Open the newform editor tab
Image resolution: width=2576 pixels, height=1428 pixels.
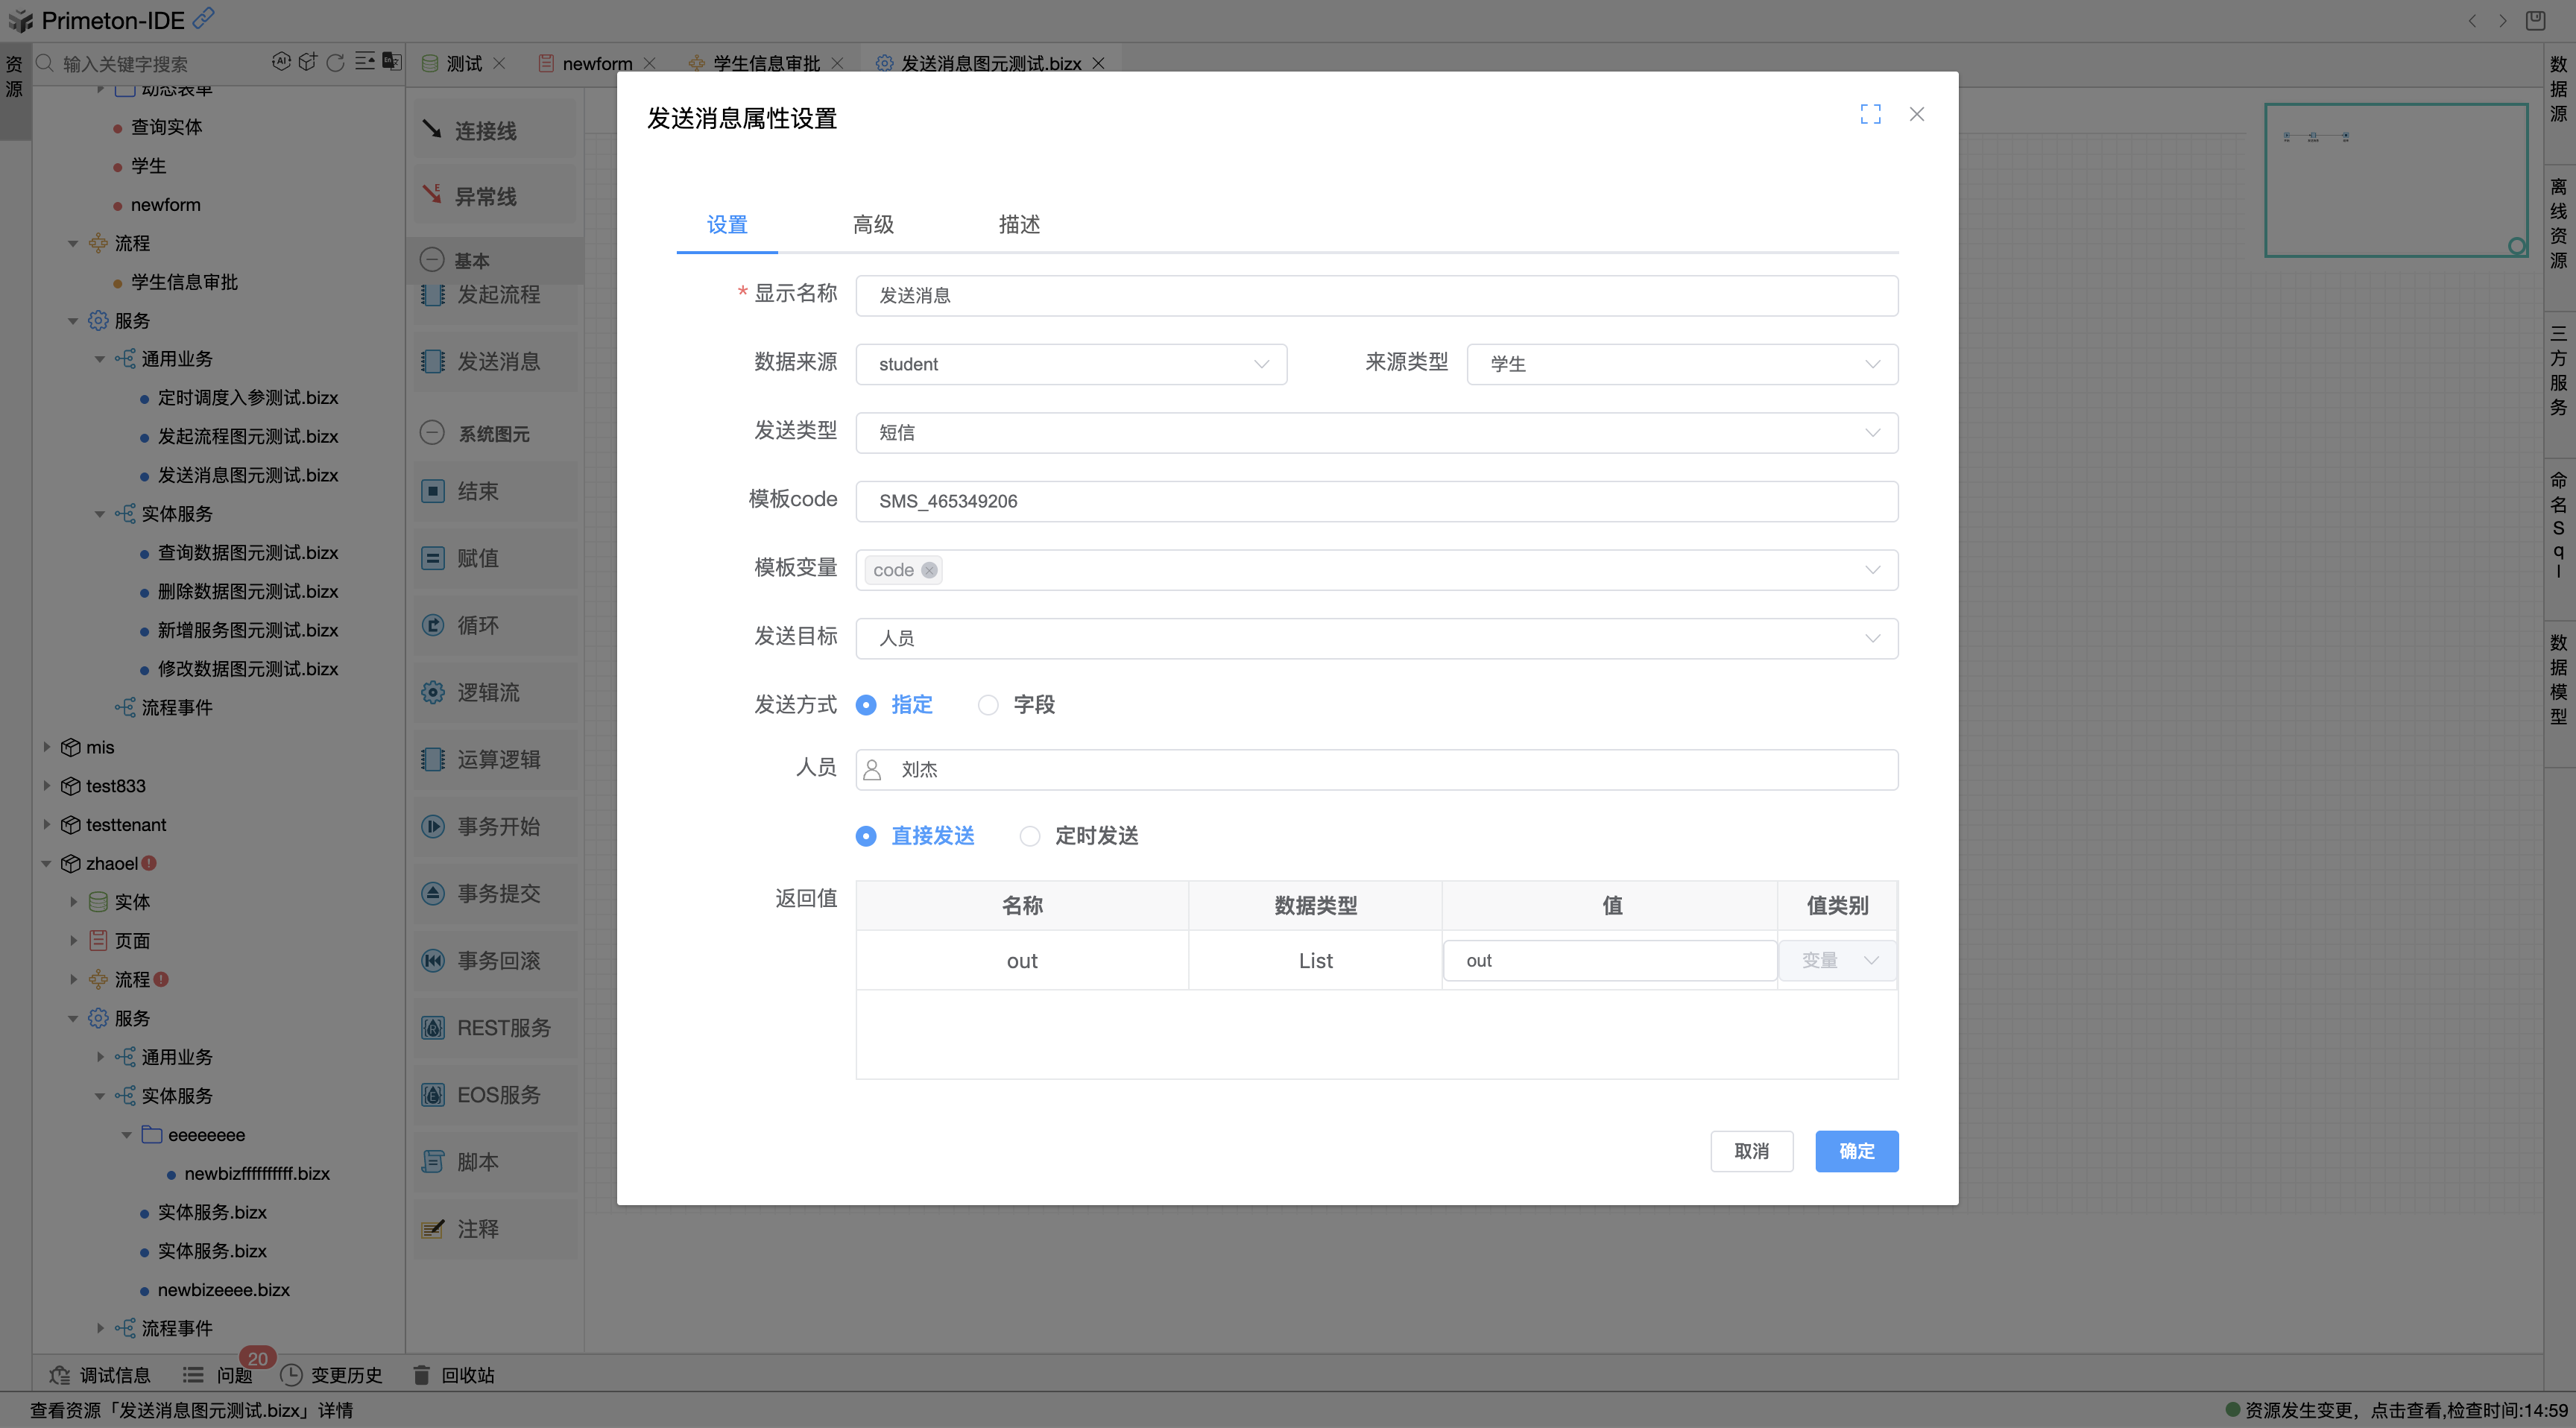coord(597,62)
